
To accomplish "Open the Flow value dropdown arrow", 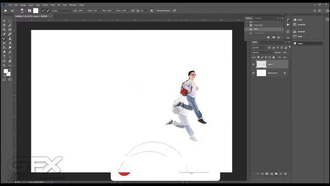I will point(128,10).
